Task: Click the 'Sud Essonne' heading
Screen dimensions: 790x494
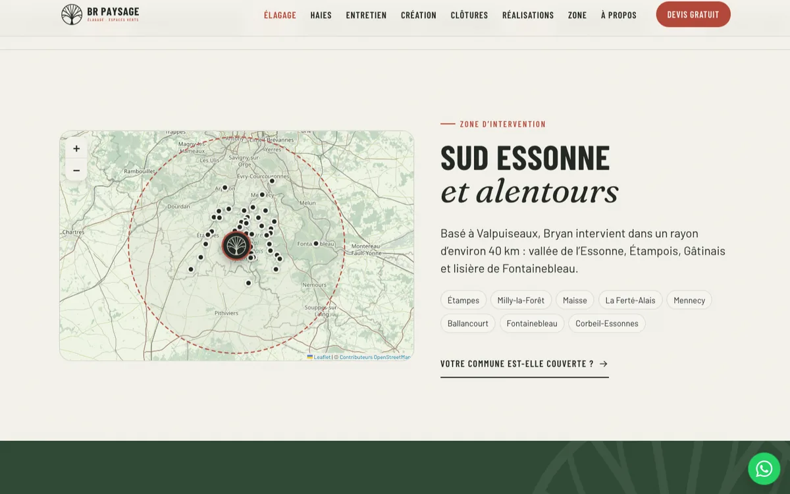Action: coord(525,158)
